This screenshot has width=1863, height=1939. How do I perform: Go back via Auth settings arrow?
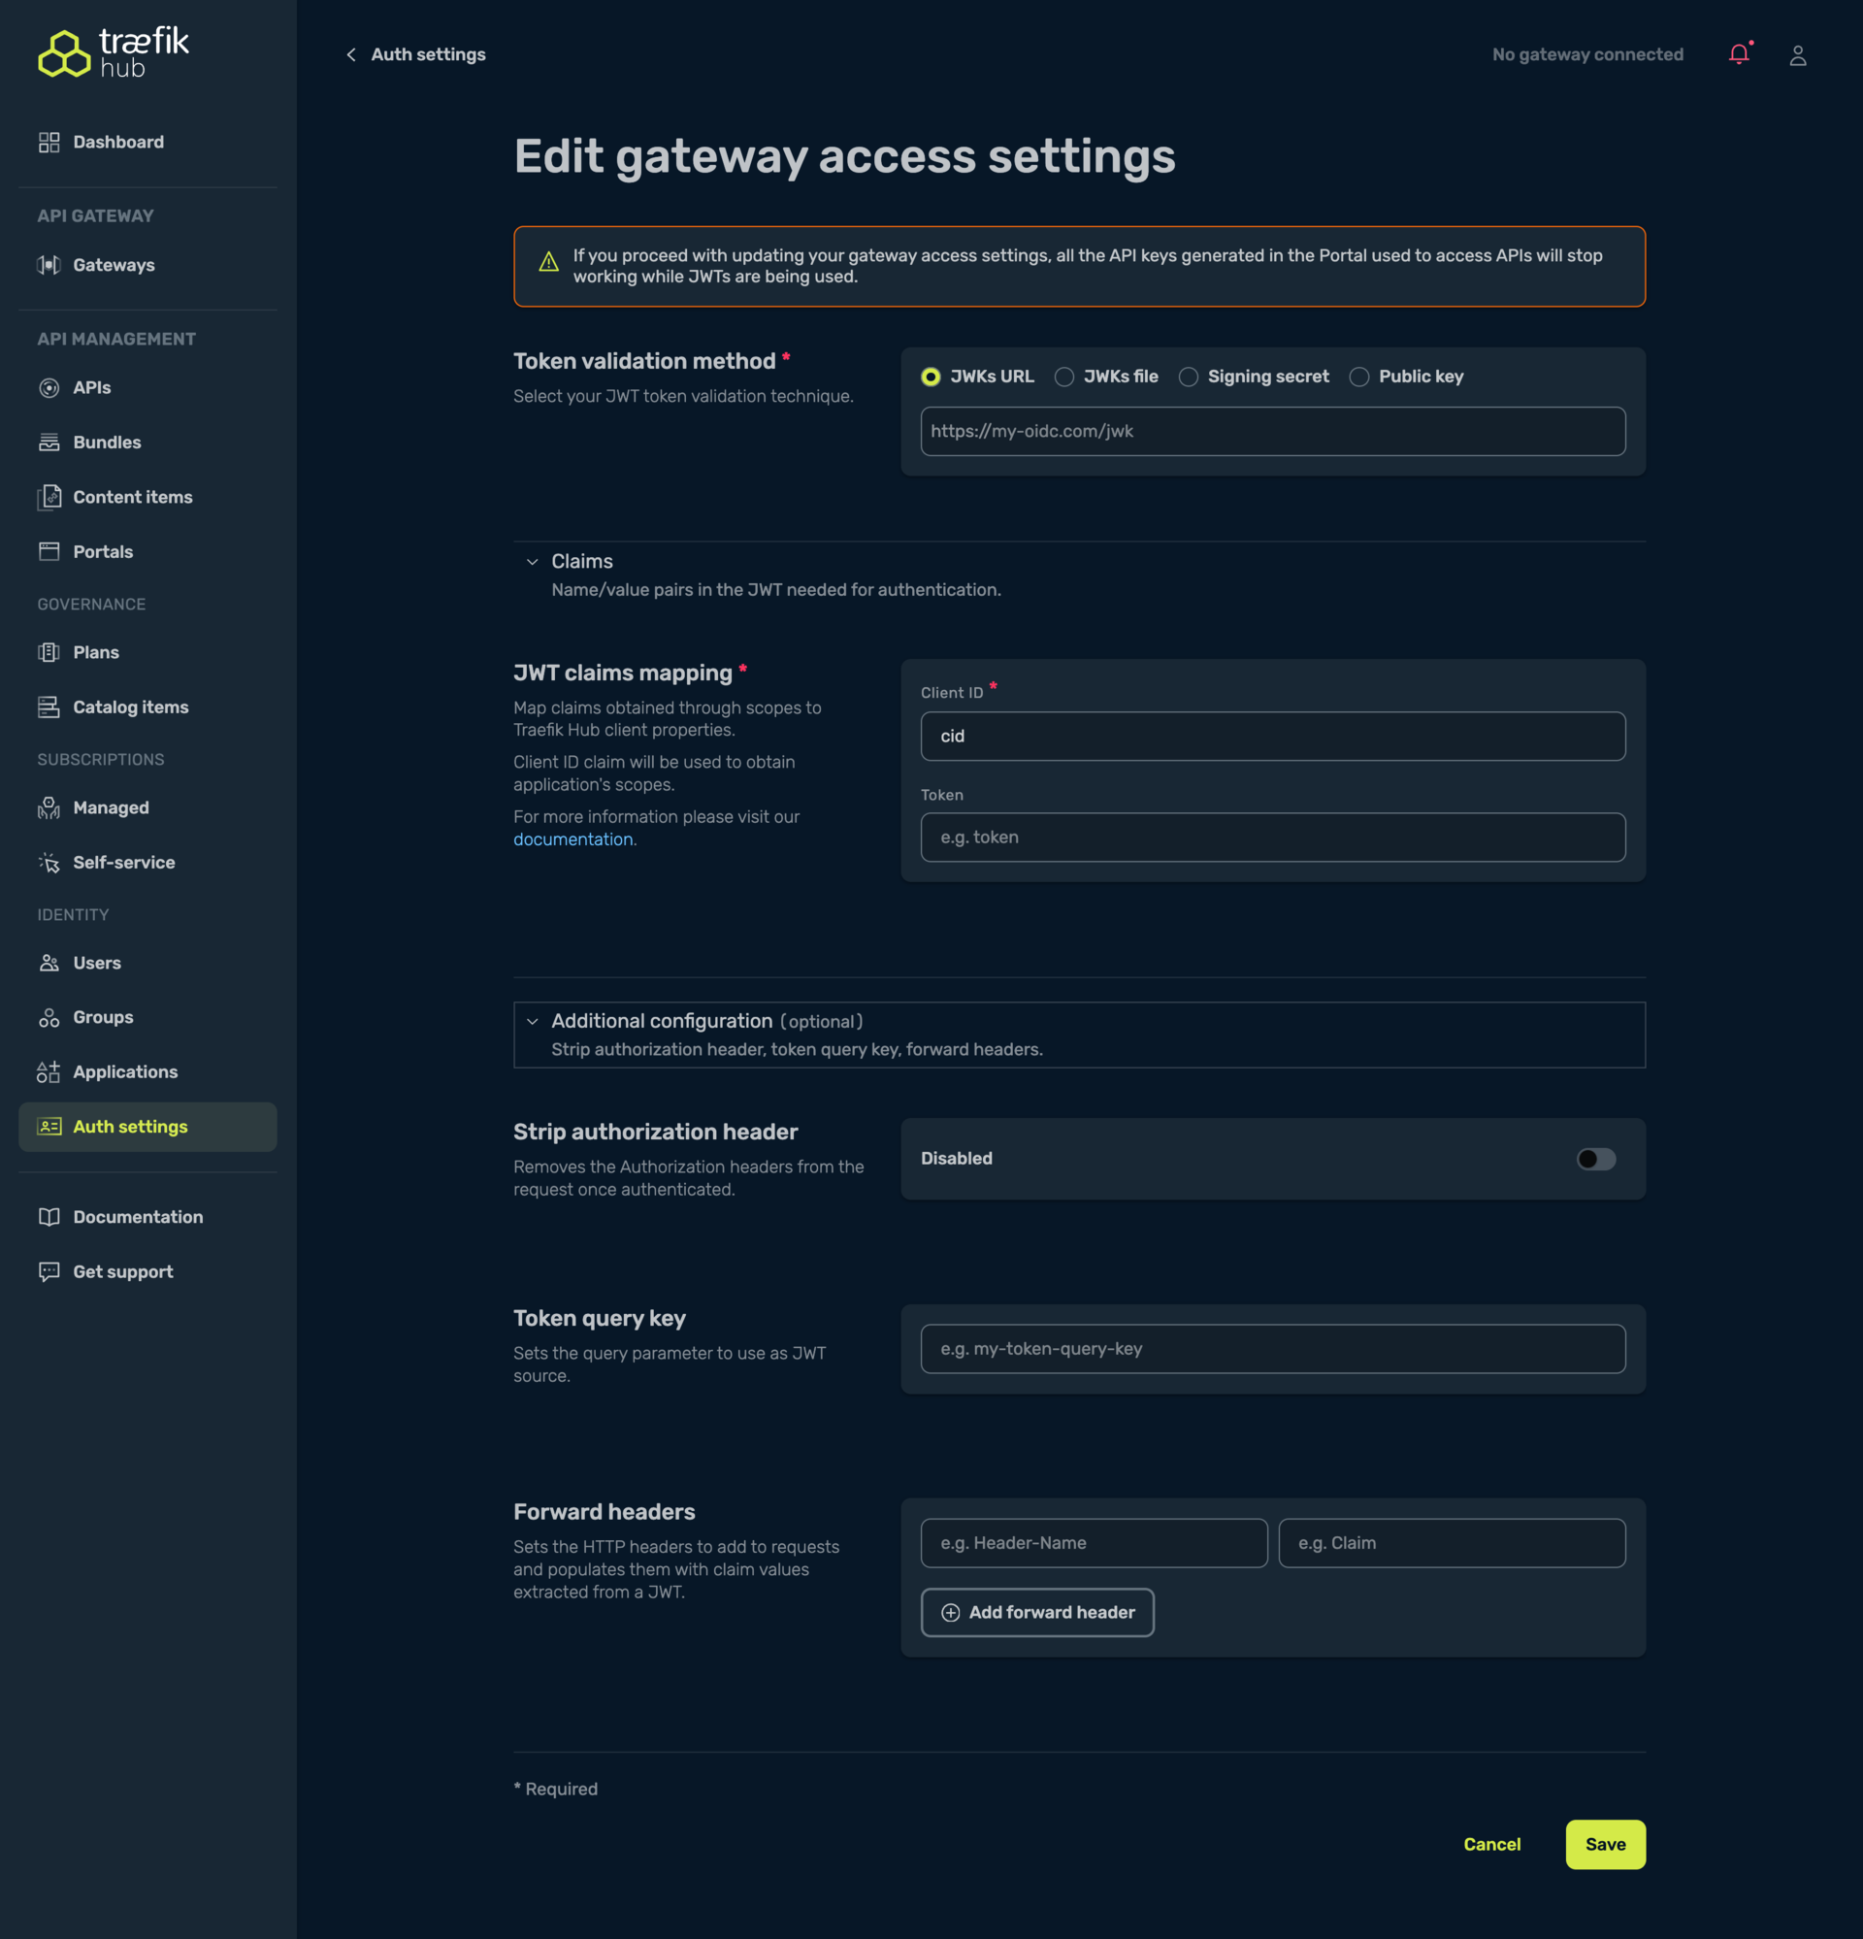coord(350,54)
